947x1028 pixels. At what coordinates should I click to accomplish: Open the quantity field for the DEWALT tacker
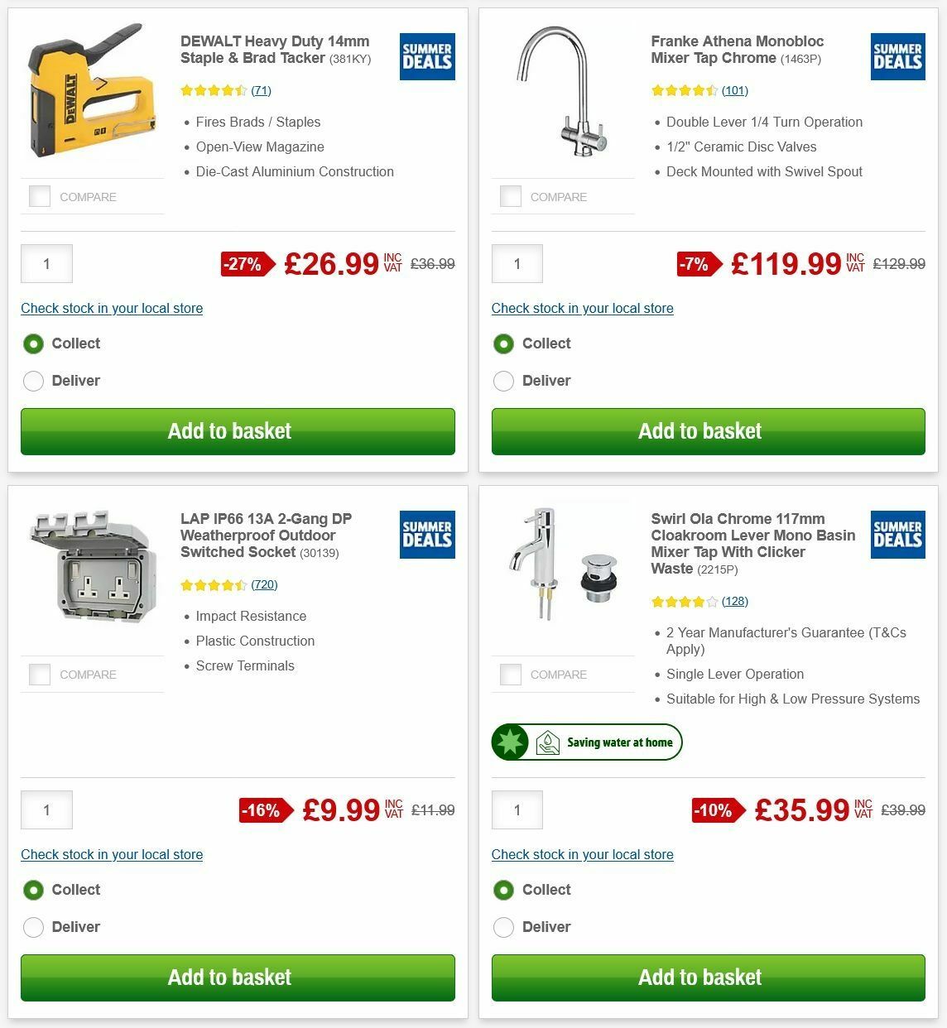click(x=46, y=263)
